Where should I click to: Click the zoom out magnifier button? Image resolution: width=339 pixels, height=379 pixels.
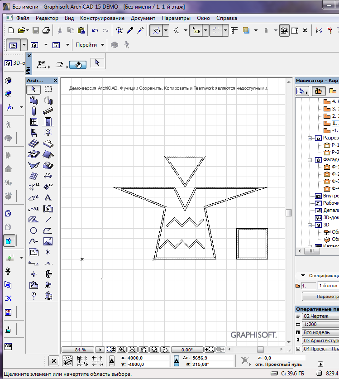pos(133,350)
